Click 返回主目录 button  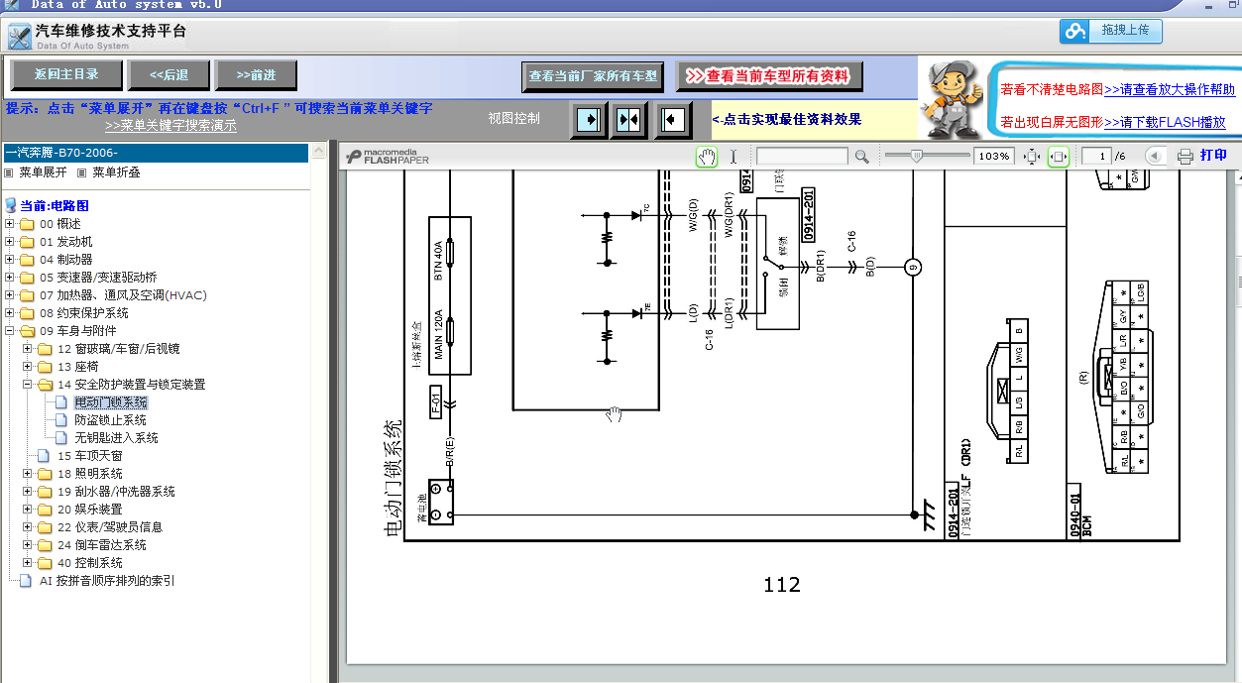[66, 74]
